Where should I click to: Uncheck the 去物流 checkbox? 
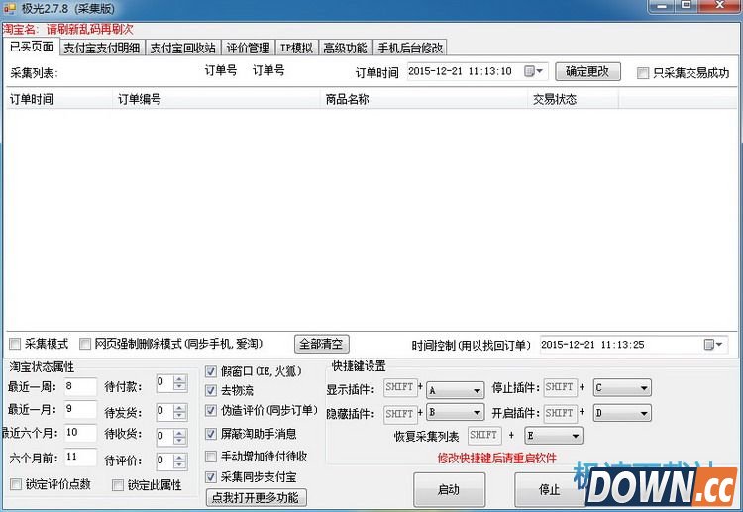(x=211, y=391)
